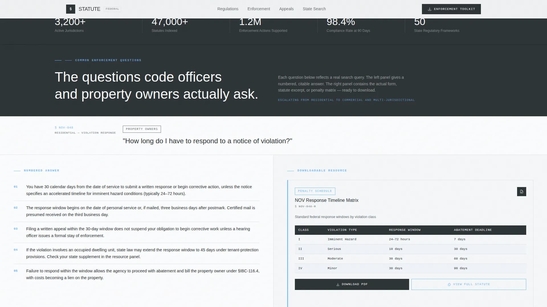Select the Minor violation type cell
Image resolution: width=547 pixels, height=307 pixels.
click(x=332, y=268)
